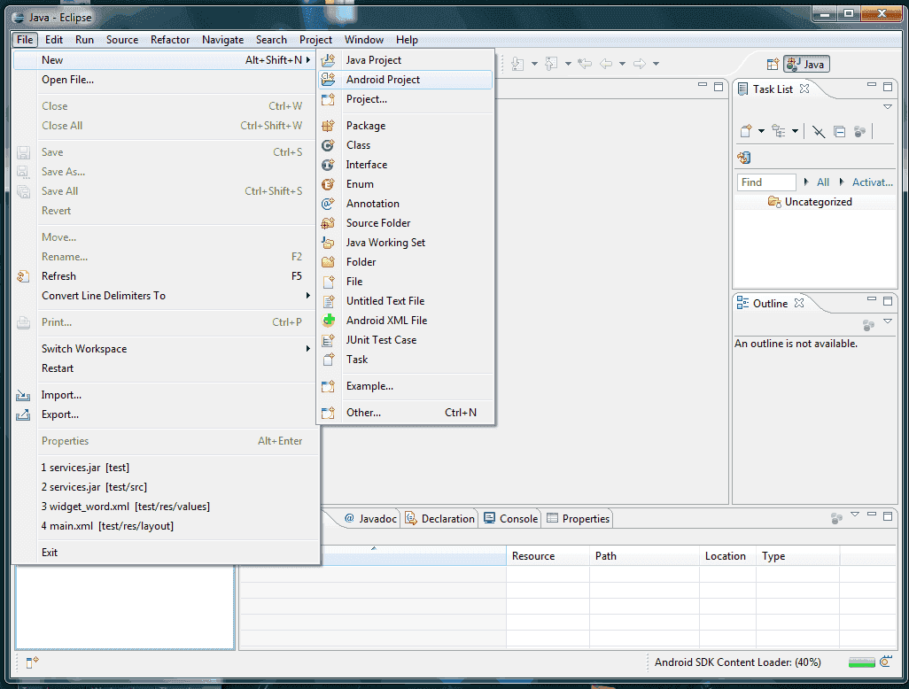Open dropdown next to Next Annotation icon
This screenshot has width=909, height=689.
click(534, 64)
